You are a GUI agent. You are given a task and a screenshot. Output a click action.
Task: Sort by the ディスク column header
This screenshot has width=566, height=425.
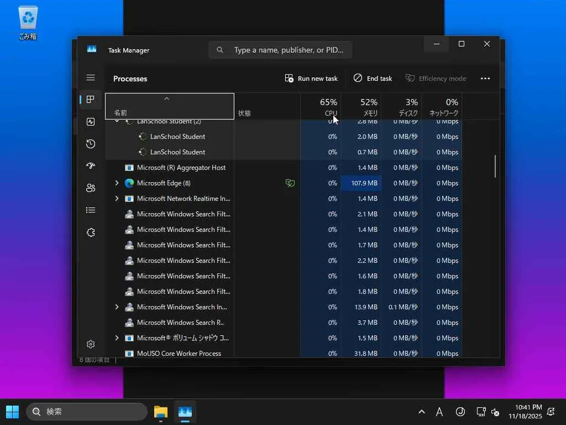click(x=401, y=106)
